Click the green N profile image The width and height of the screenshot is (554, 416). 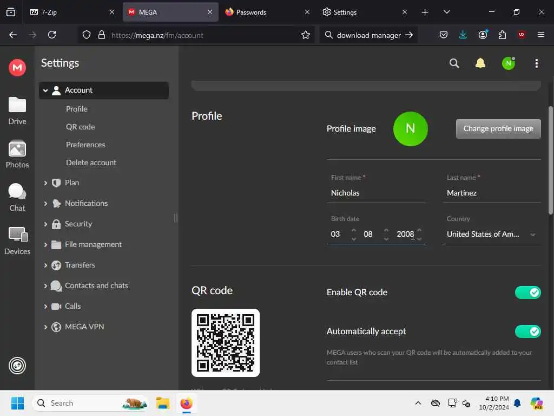[x=410, y=129]
